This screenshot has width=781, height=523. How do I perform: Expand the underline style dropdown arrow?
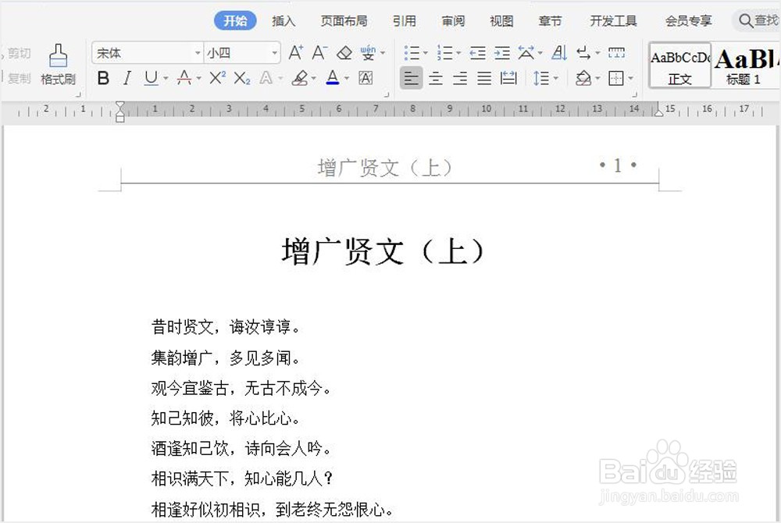pos(166,79)
